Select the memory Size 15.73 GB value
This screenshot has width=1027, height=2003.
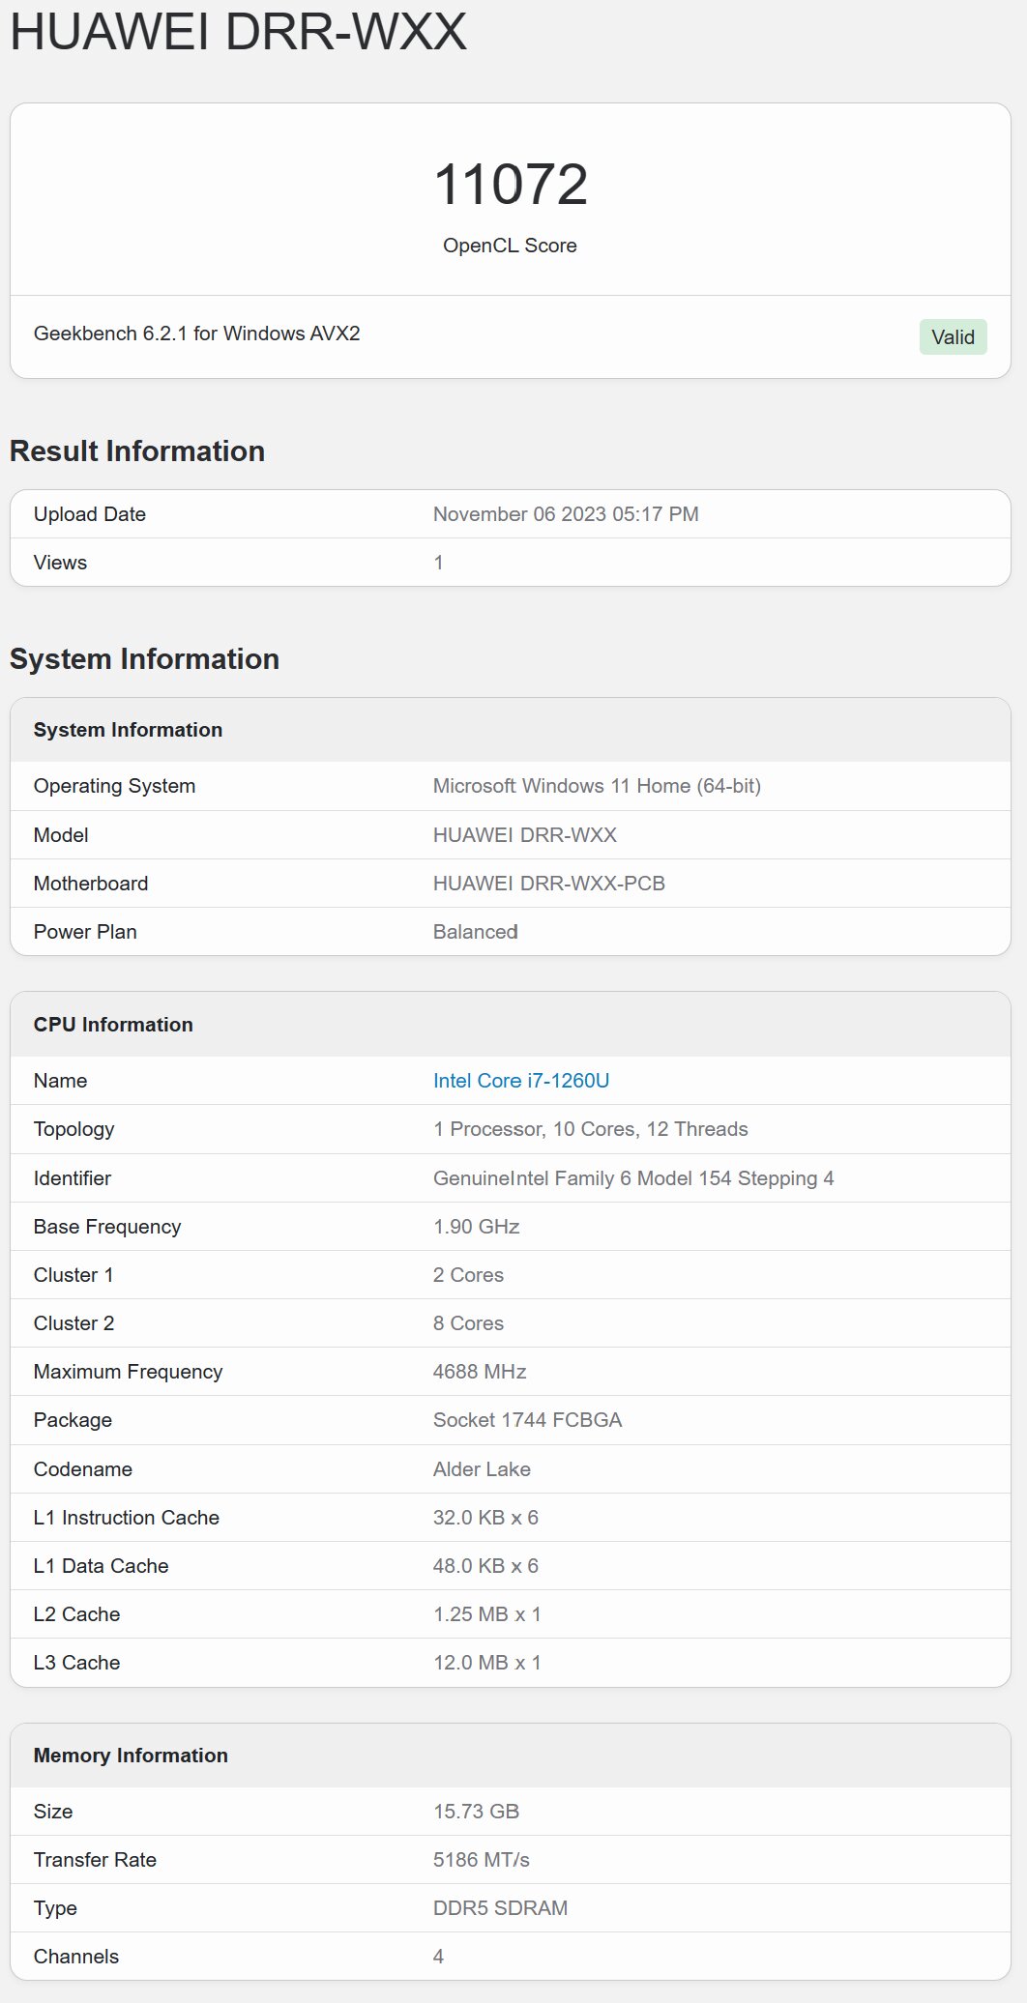[476, 1812]
